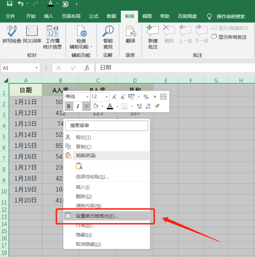Screen dimensions: 255x257
Task: Switch to the 公式 tab
Action: click(x=94, y=16)
